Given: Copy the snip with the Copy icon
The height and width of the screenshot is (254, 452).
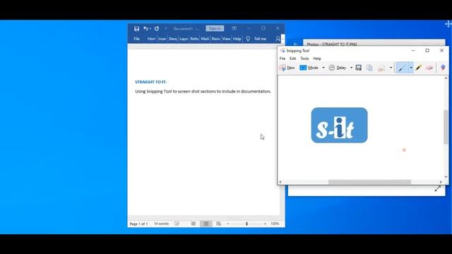Looking at the screenshot, I should [369, 68].
